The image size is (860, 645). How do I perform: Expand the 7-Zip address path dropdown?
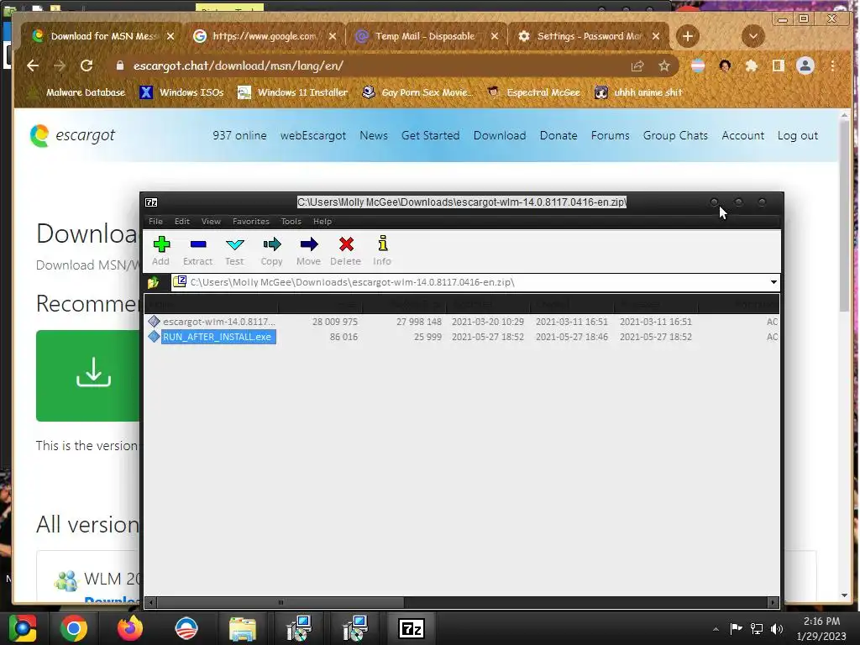point(773,282)
